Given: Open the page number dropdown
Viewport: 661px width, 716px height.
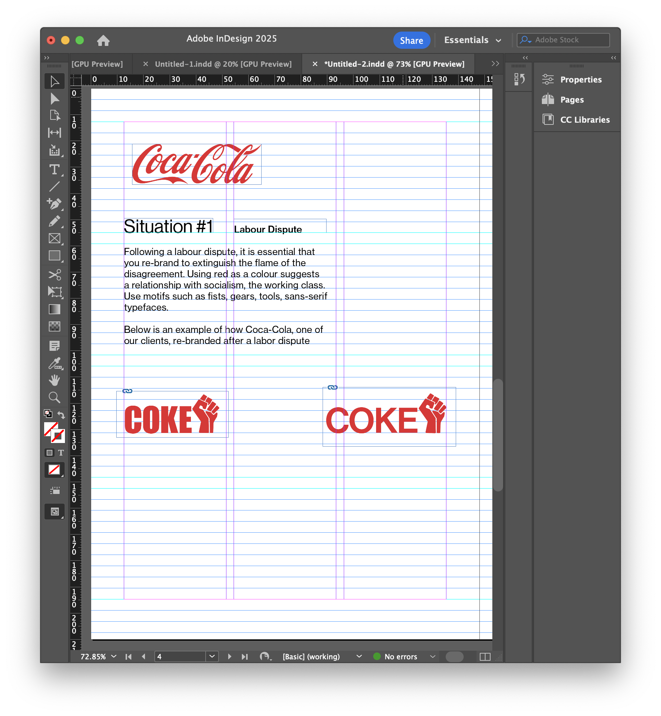Looking at the screenshot, I should (x=212, y=656).
